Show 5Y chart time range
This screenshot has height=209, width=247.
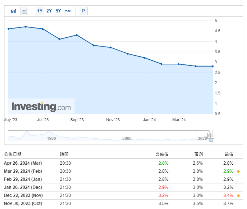pos(58,11)
